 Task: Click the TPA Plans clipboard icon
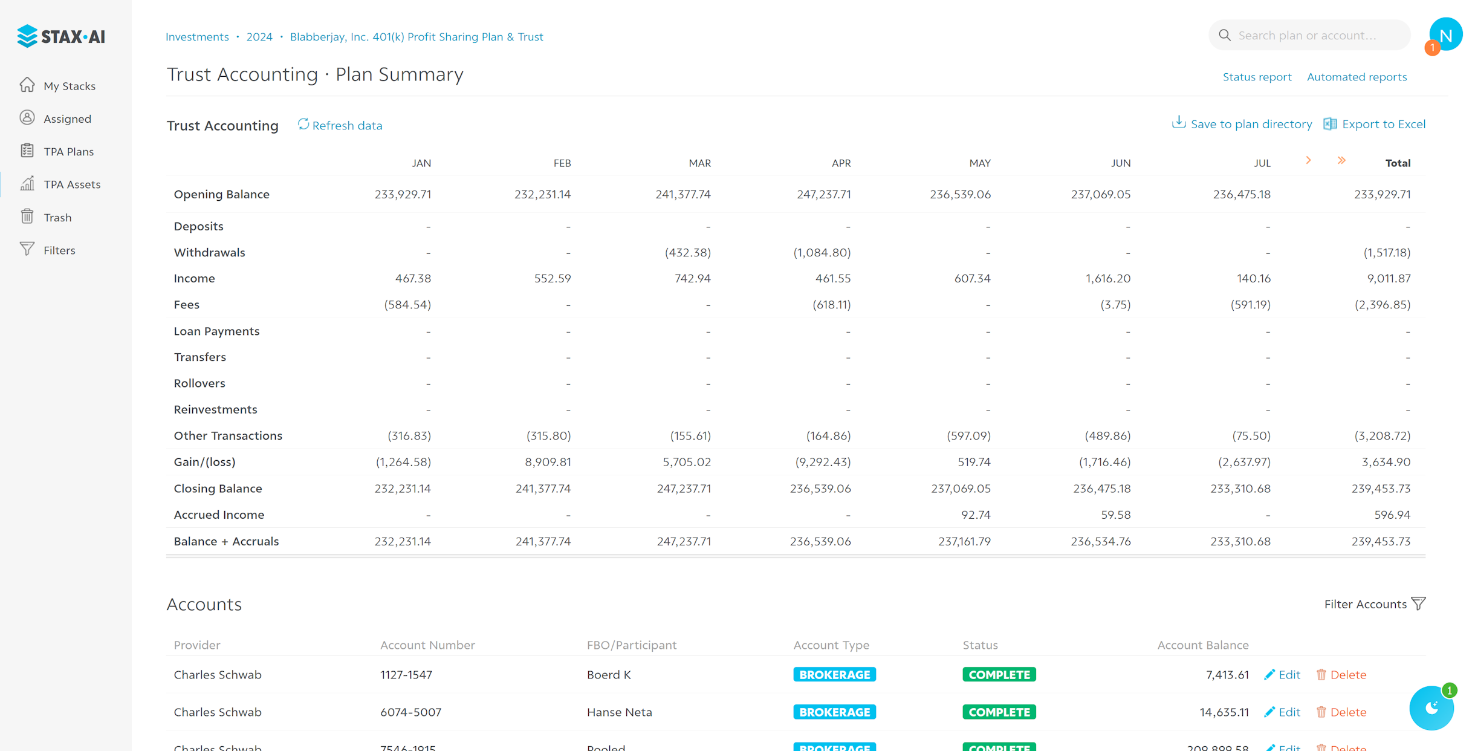pos(27,151)
